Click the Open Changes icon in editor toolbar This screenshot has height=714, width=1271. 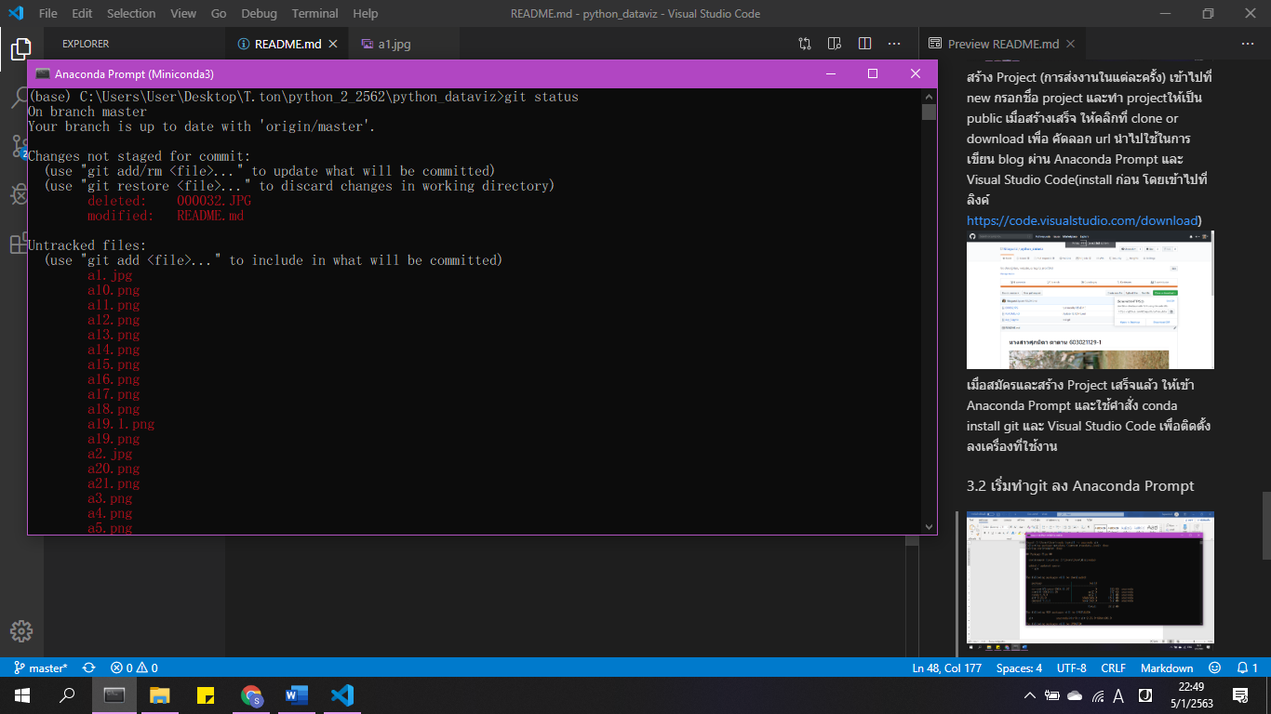pyautogui.click(x=805, y=44)
